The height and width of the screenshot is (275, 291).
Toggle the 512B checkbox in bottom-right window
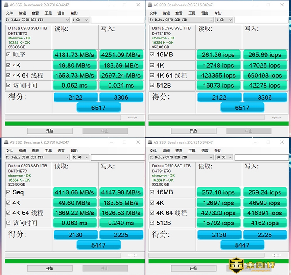[x=152, y=223]
